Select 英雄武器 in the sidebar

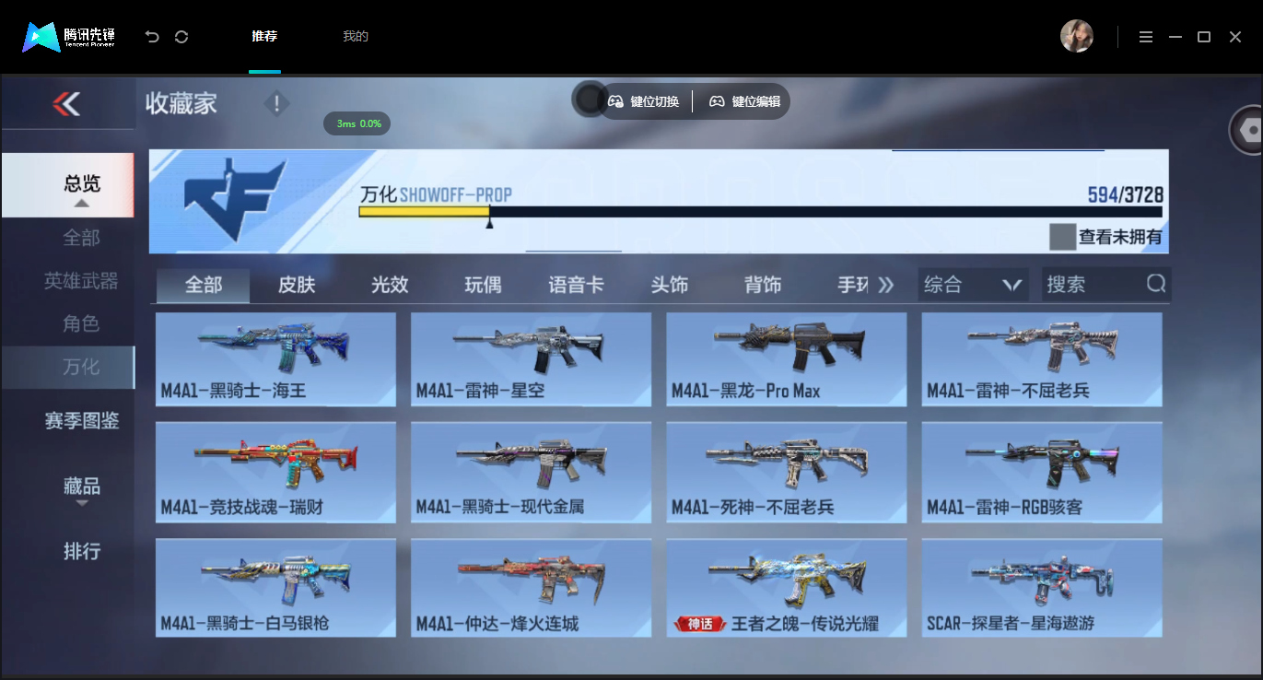click(x=81, y=281)
